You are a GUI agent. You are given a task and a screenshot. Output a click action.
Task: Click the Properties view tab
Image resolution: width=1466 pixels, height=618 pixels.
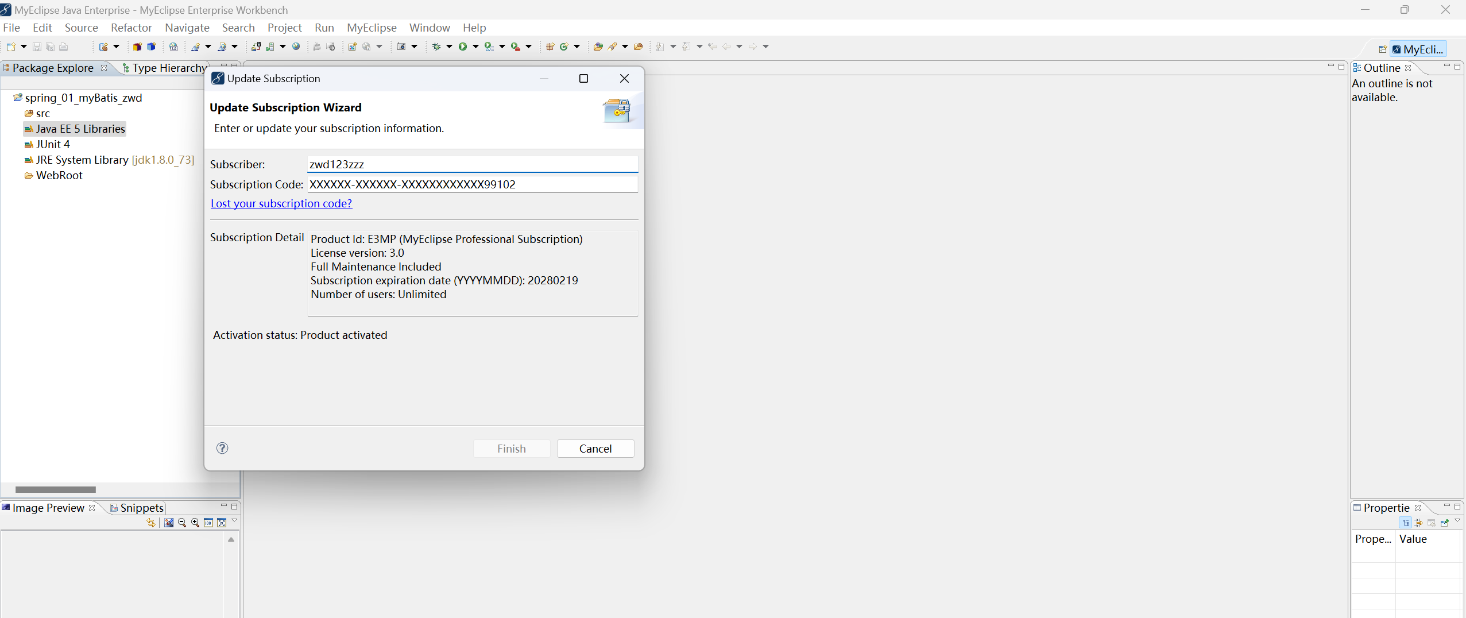pyautogui.click(x=1386, y=508)
